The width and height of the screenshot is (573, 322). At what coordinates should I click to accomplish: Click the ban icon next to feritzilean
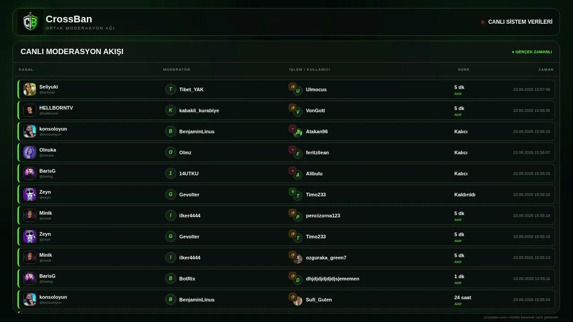pyautogui.click(x=292, y=150)
